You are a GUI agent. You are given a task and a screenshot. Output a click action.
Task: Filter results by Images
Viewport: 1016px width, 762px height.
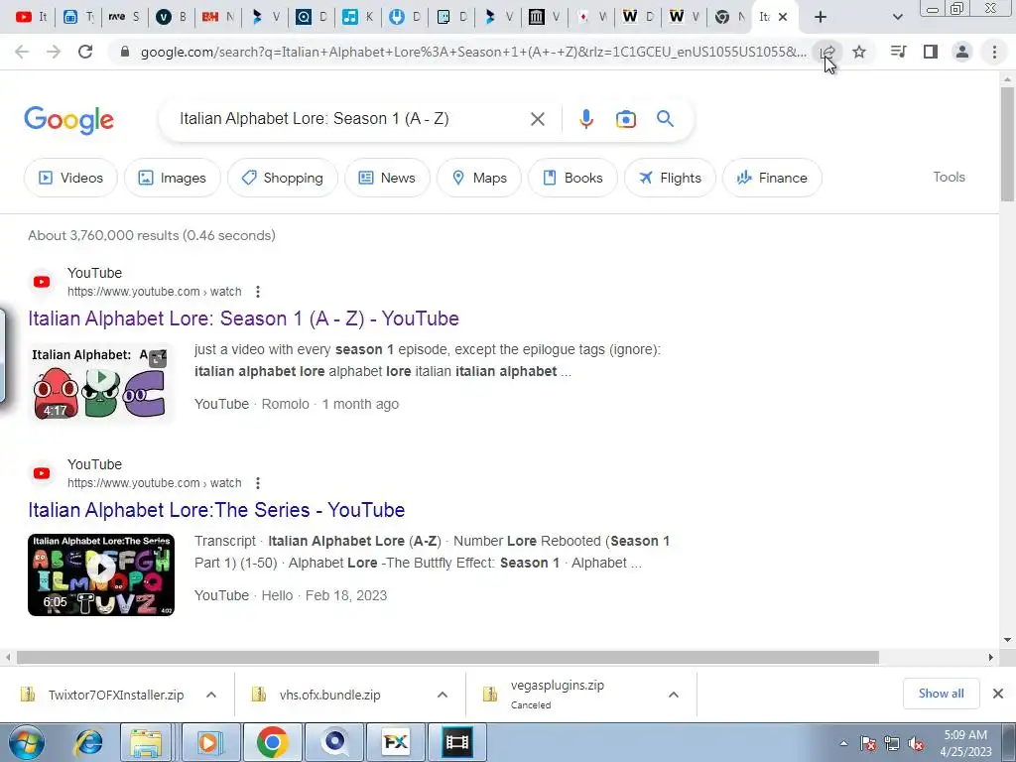(x=173, y=178)
